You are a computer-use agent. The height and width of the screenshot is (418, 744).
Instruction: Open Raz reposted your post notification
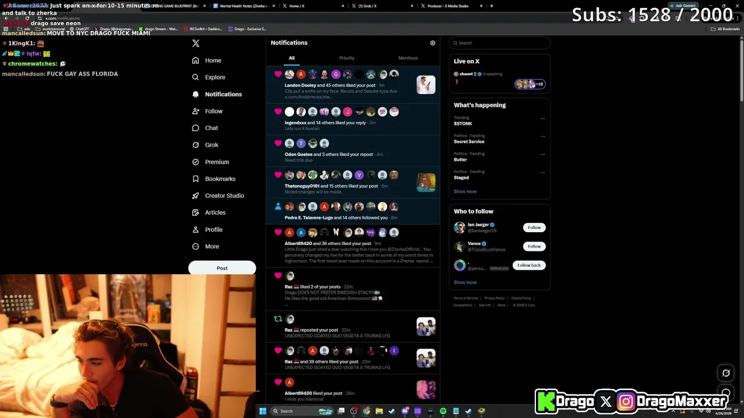tap(353, 327)
